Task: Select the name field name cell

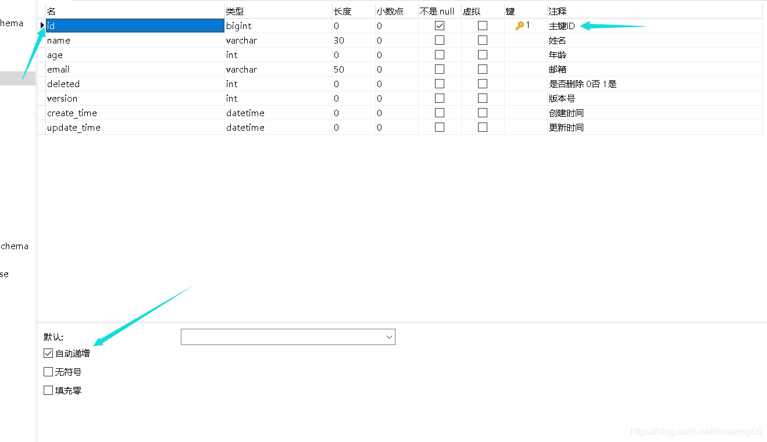Action: [x=135, y=40]
